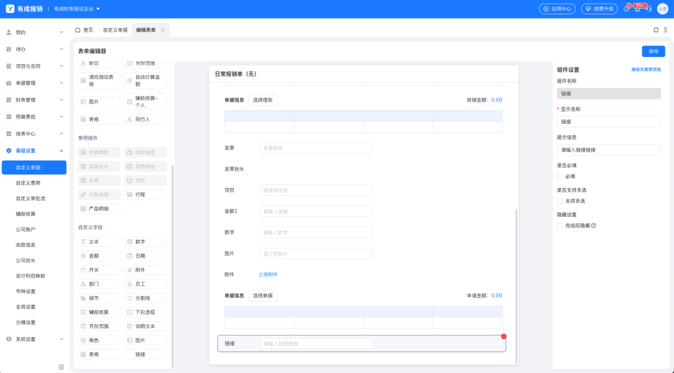The image size is (674, 373).
Task: Toggle the 完成后隐藏 checkbox
Action: coord(560,225)
